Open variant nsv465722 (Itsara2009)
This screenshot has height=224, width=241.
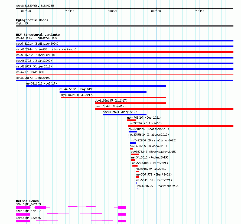34,61
